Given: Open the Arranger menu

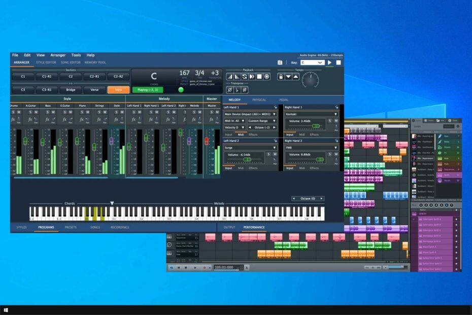Looking at the screenshot, I should coord(58,55).
